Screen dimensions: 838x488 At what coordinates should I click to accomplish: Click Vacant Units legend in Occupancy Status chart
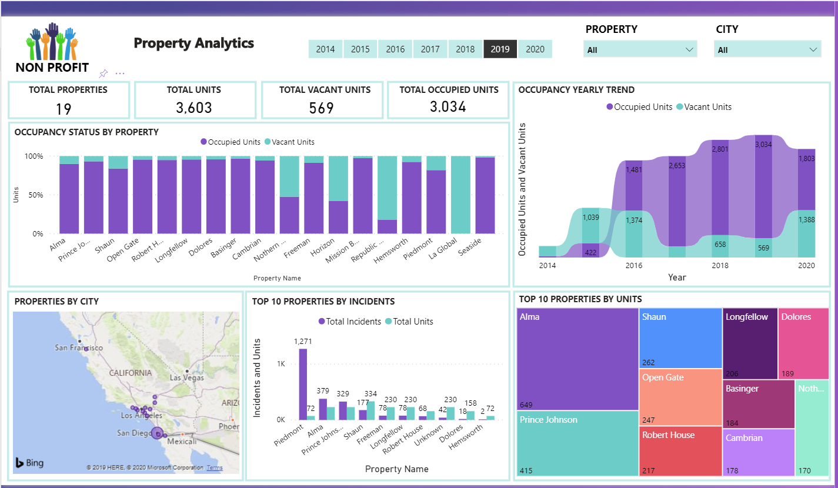(x=289, y=142)
